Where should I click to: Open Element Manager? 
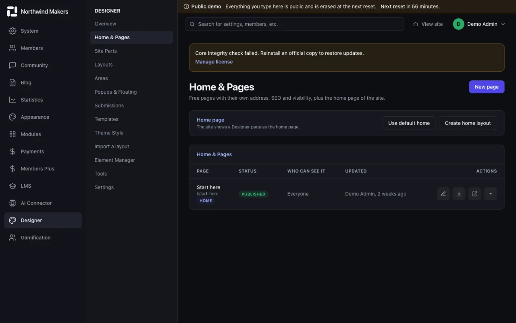tap(115, 160)
